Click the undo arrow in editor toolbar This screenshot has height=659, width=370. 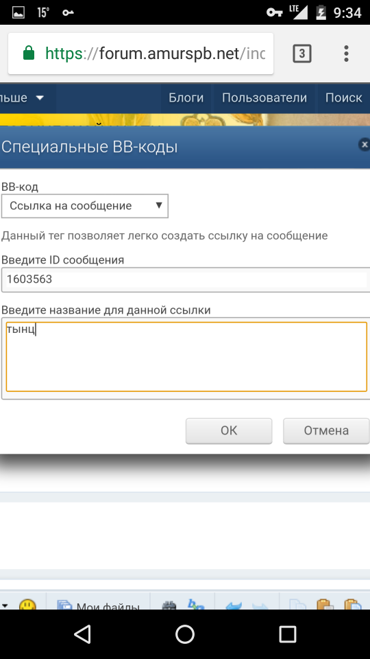coord(234,605)
